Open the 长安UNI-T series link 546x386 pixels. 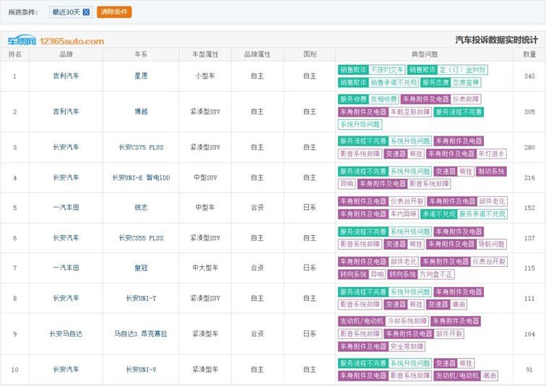click(x=141, y=299)
